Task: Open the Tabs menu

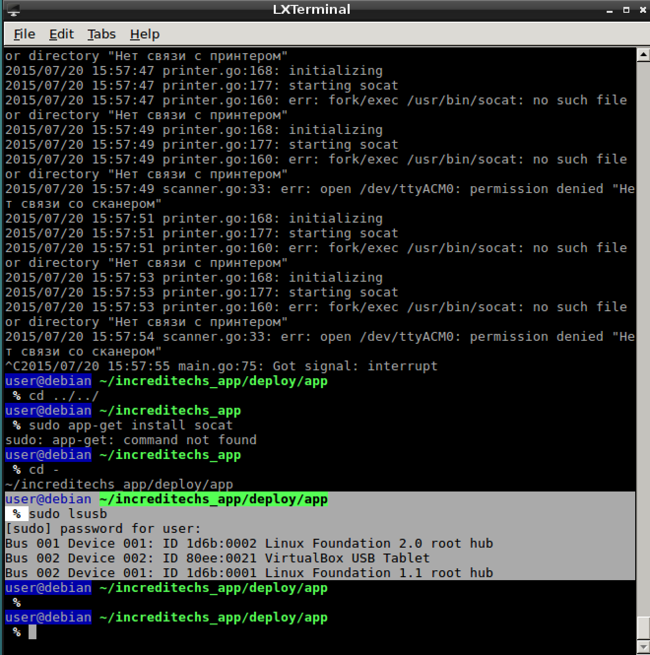Action: coord(101,34)
